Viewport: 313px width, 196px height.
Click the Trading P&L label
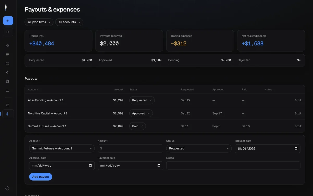pos(37,36)
